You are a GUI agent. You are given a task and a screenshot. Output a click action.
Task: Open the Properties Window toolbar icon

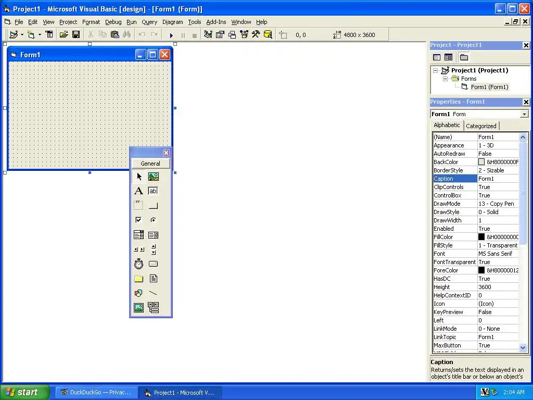point(220,34)
